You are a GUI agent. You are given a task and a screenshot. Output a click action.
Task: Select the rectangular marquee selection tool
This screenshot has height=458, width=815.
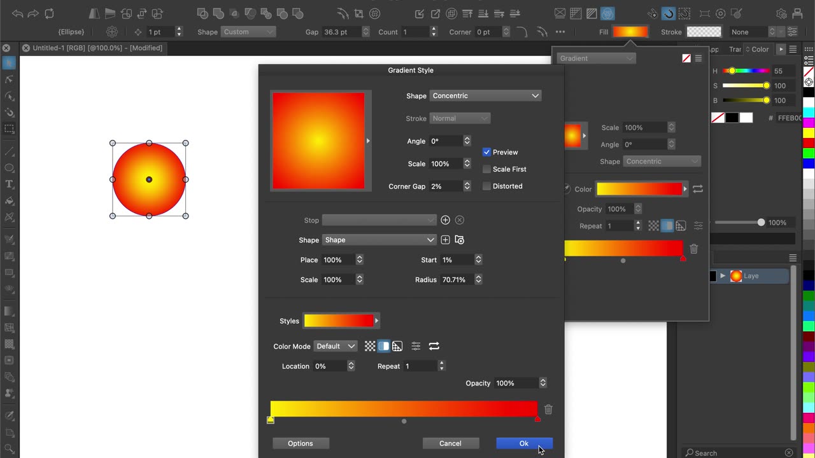[9, 128]
